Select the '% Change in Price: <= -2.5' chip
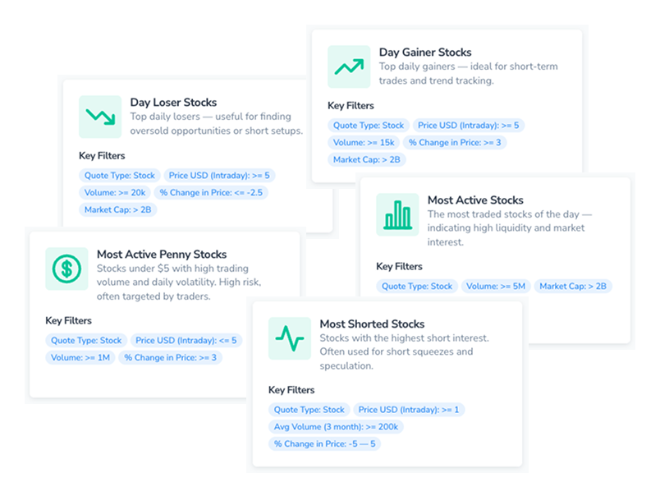Viewport: 660px width, 496px height. point(213,193)
